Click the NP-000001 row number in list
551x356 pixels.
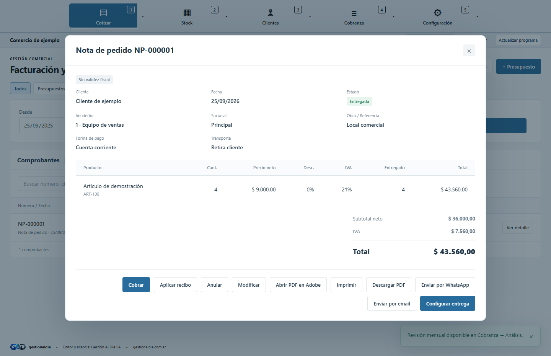coord(31,224)
